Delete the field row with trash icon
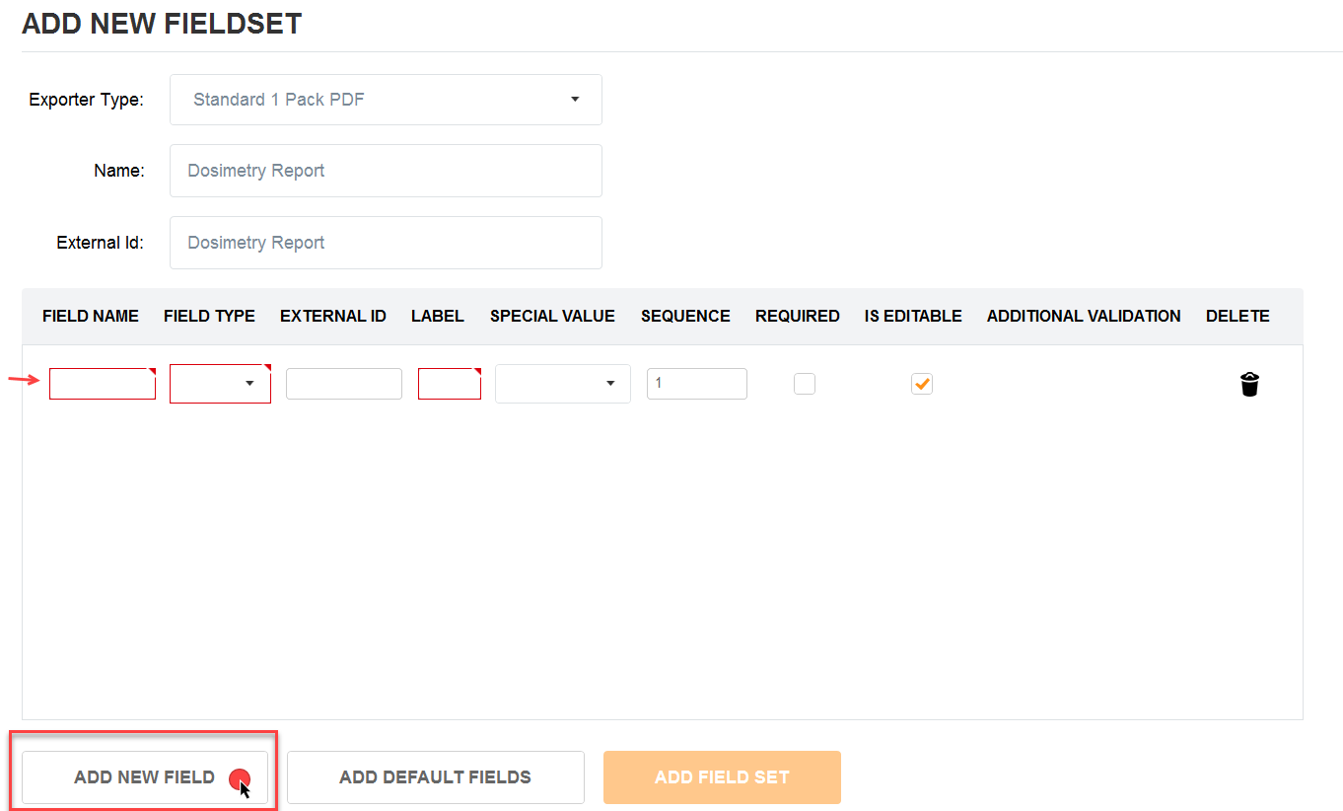 [x=1249, y=384]
